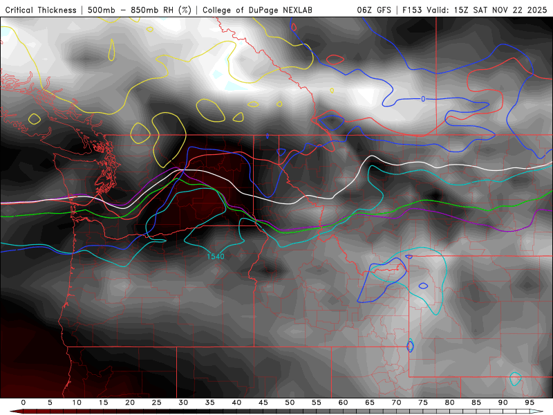Select the '06Z GFS' model run text

(374, 10)
